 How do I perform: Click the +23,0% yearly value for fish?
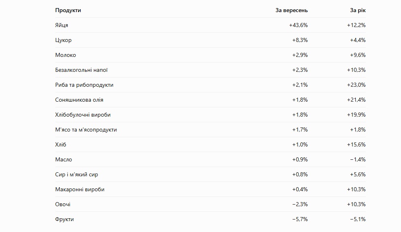pyautogui.click(x=356, y=85)
